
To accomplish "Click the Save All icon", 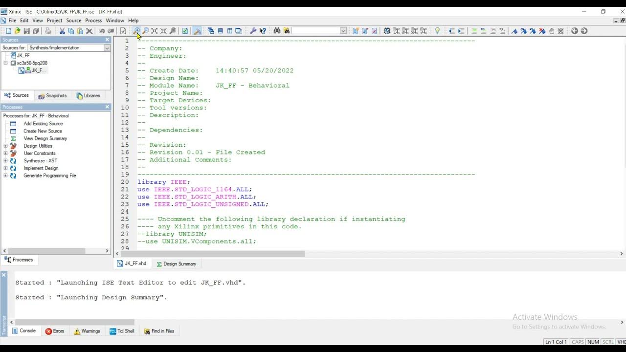I will click(x=36, y=31).
